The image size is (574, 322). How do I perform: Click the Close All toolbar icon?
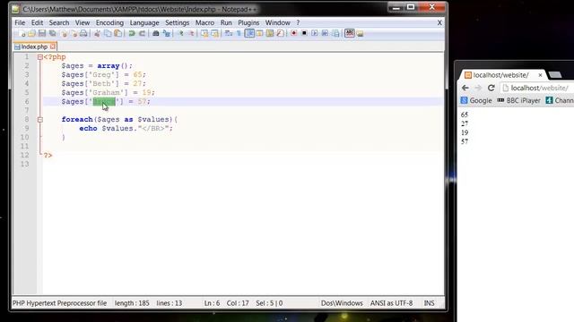pyautogui.click(x=74, y=34)
